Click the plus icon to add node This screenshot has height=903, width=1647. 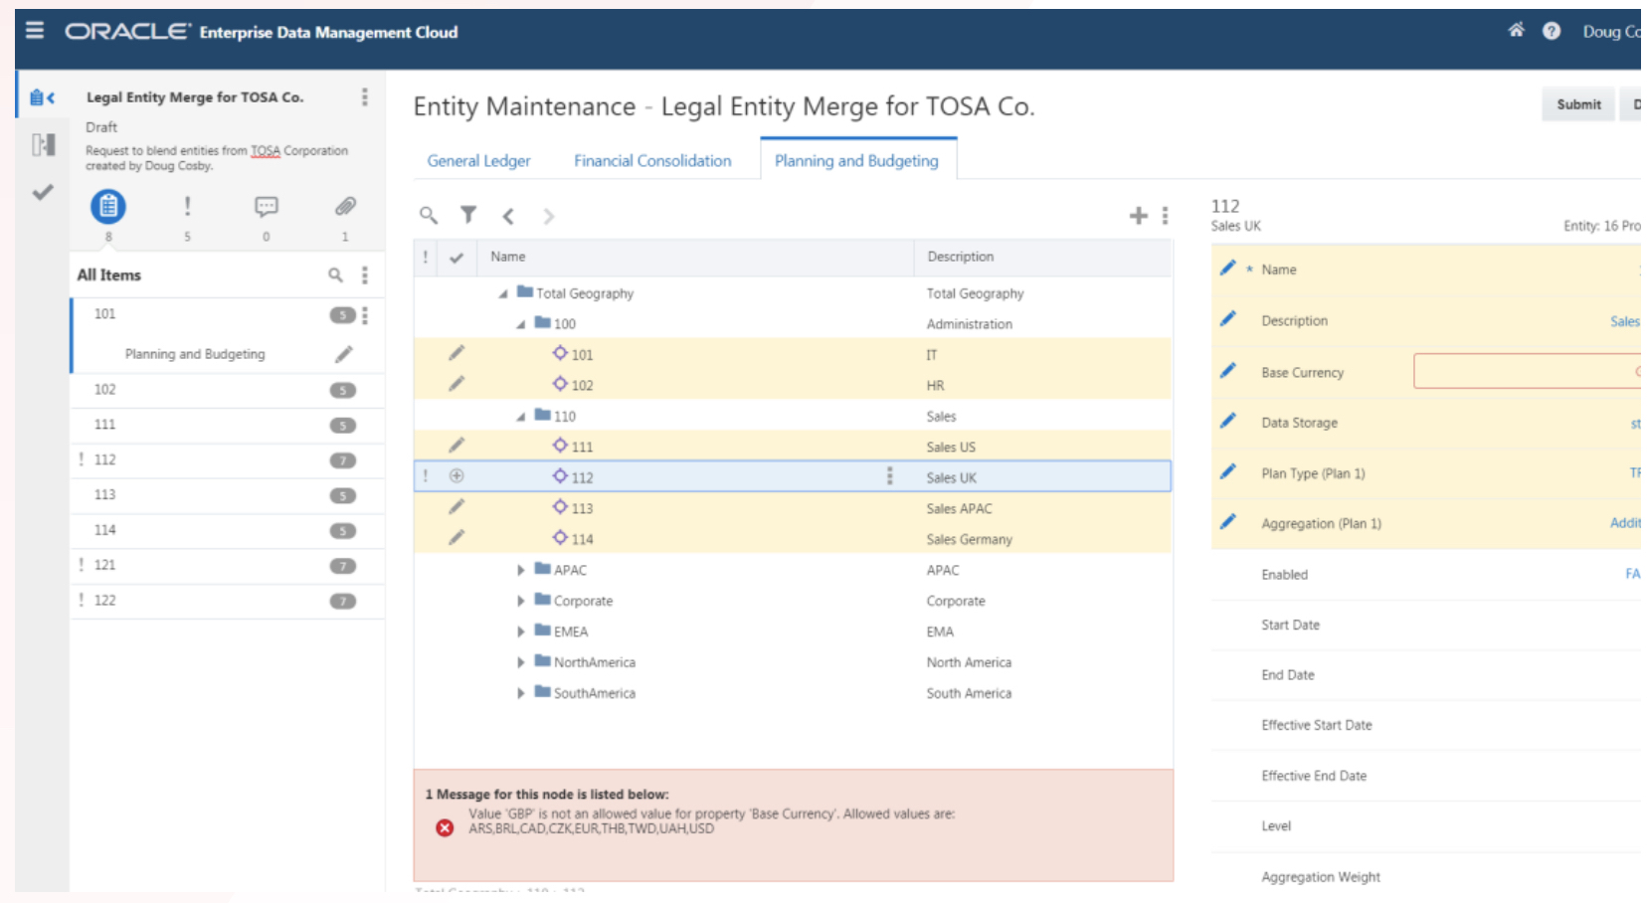click(x=1138, y=216)
